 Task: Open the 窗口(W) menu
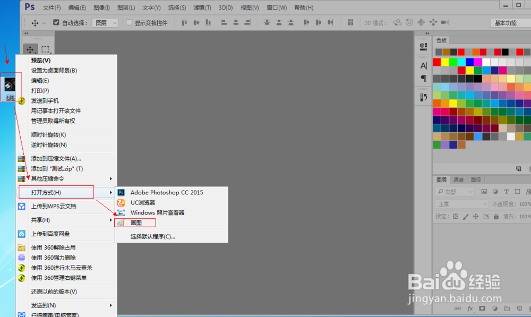(277, 7)
